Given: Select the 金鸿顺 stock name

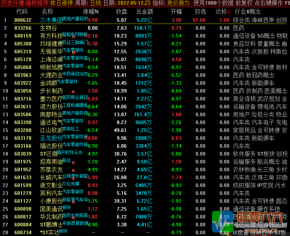Looking at the screenshot, I should point(48,83).
